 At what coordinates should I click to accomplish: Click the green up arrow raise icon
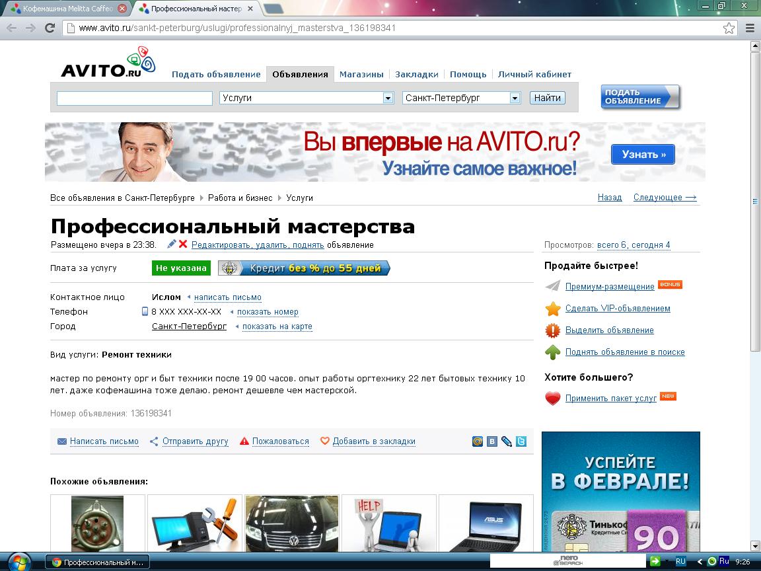553,352
